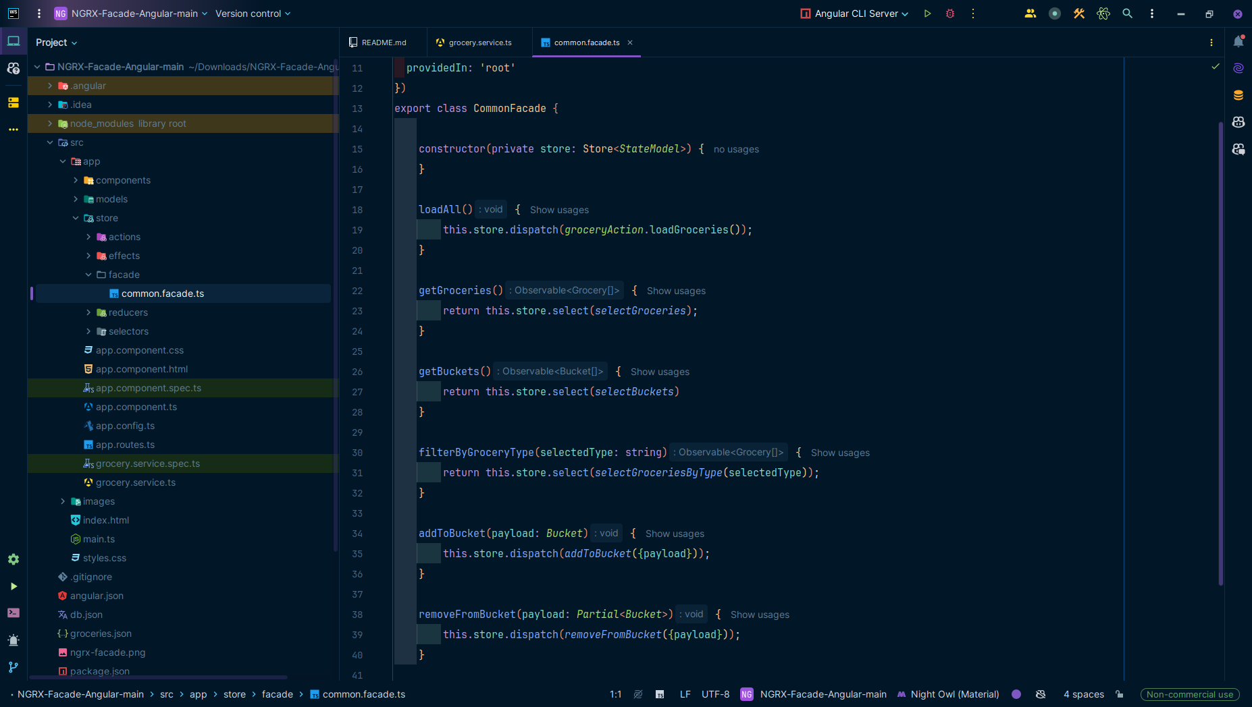This screenshot has width=1252, height=707.
Task: Click the no-problems green checkmark inspection widget
Action: click(x=1216, y=67)
